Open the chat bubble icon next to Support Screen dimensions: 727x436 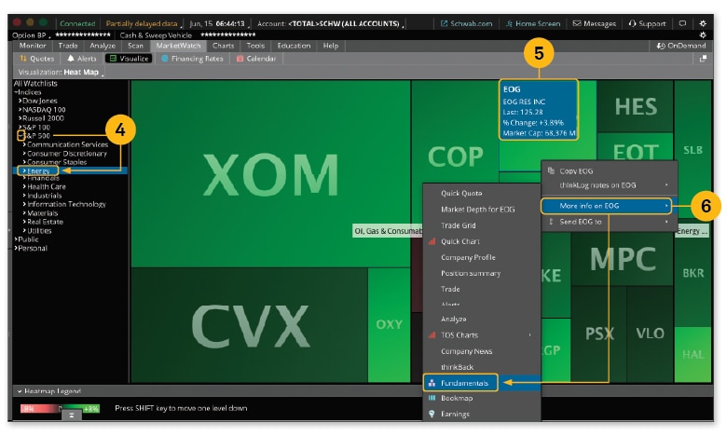pos(682,23)
